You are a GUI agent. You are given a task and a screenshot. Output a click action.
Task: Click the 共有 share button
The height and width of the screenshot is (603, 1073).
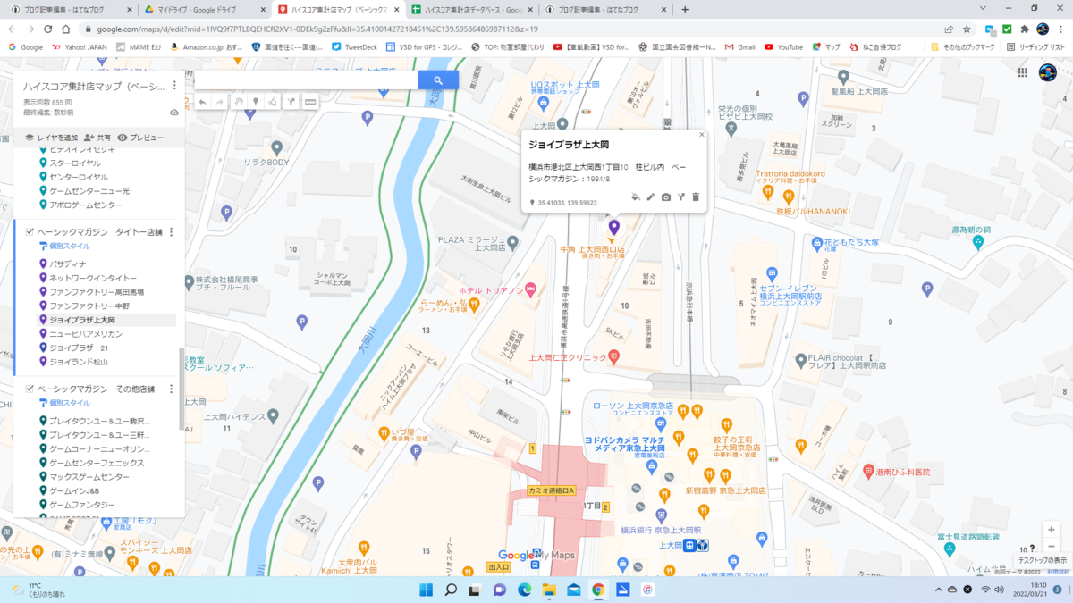(97, 138)
